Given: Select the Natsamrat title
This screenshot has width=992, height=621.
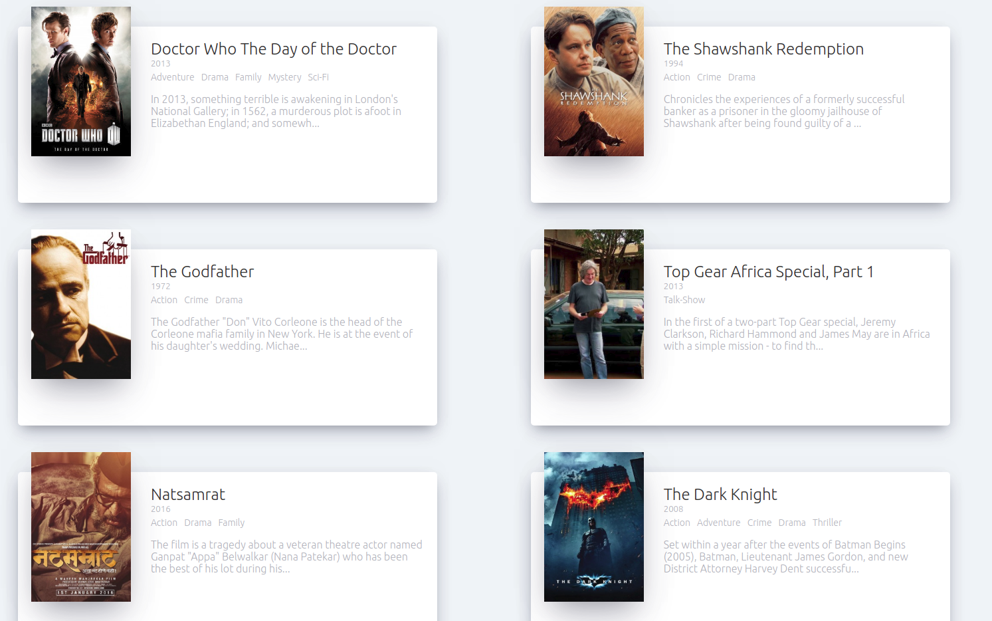Looking at the screenshot, I should click(x=188, y=495).
